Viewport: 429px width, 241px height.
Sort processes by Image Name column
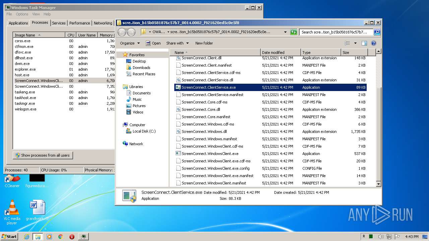tap(39, 35)
